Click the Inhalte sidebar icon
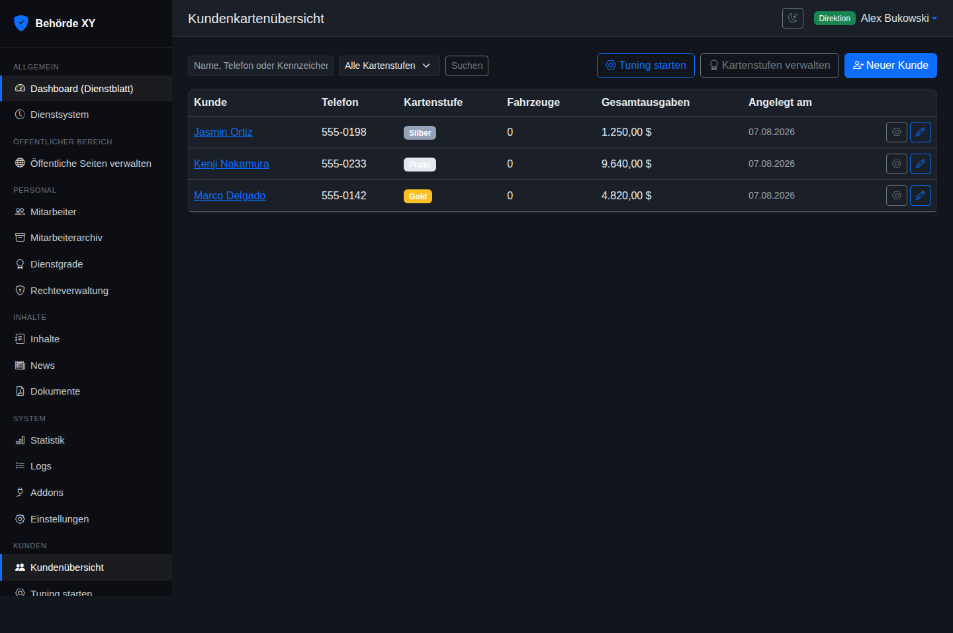 (x=20, y=339)
